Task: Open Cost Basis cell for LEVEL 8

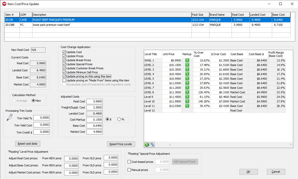Action: [238, 92]
